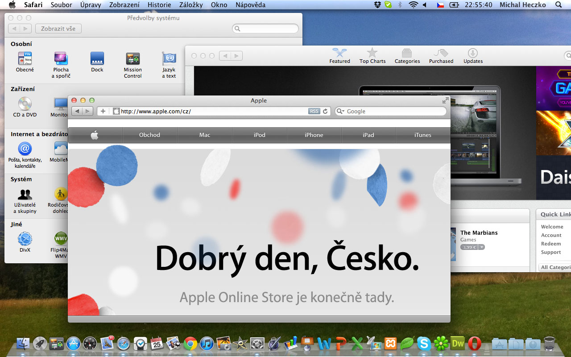Open iPad in Apple site navigation
571x357 pixels.
pos(368,135)
